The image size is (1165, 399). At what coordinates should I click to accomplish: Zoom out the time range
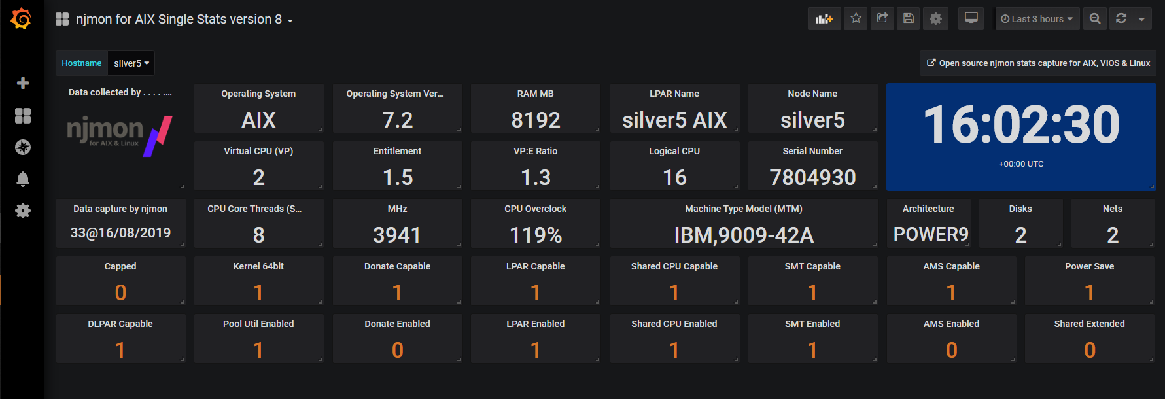point(1095,19)
